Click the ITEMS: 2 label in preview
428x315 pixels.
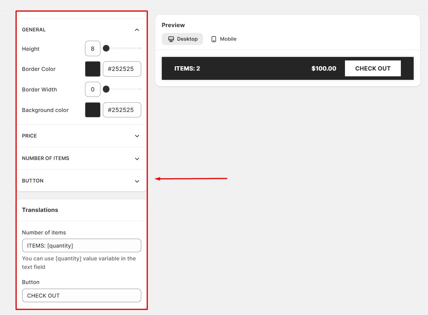(187, 69)
